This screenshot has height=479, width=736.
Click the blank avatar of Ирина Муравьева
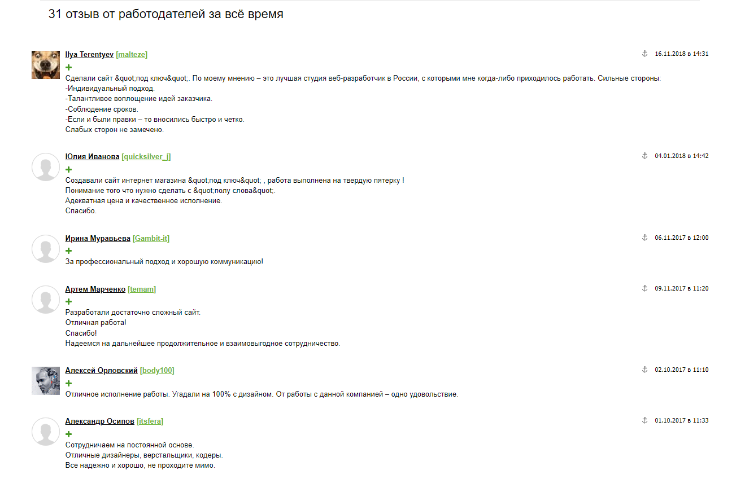click(46, 249)
